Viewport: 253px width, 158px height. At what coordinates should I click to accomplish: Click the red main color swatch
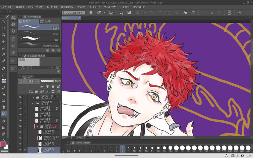point(3,144)
